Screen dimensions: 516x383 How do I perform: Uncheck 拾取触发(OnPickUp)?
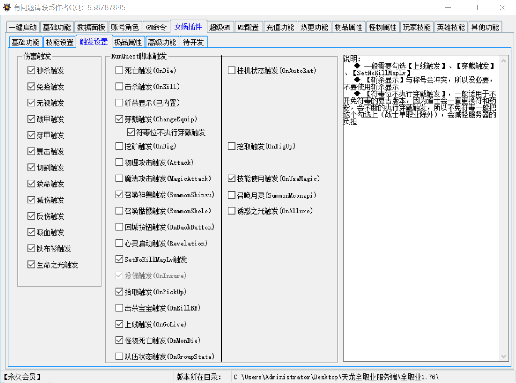click(151, 292)
